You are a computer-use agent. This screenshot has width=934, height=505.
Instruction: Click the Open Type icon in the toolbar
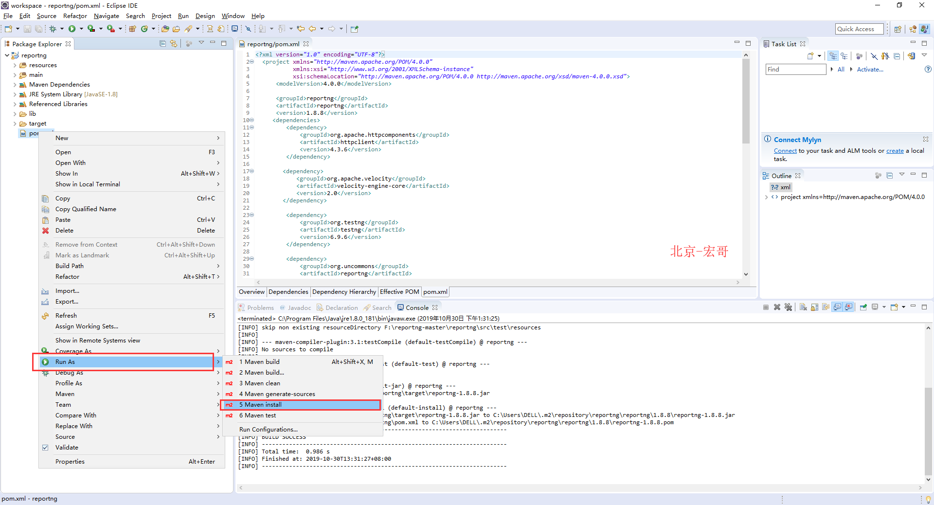[165, 29]
